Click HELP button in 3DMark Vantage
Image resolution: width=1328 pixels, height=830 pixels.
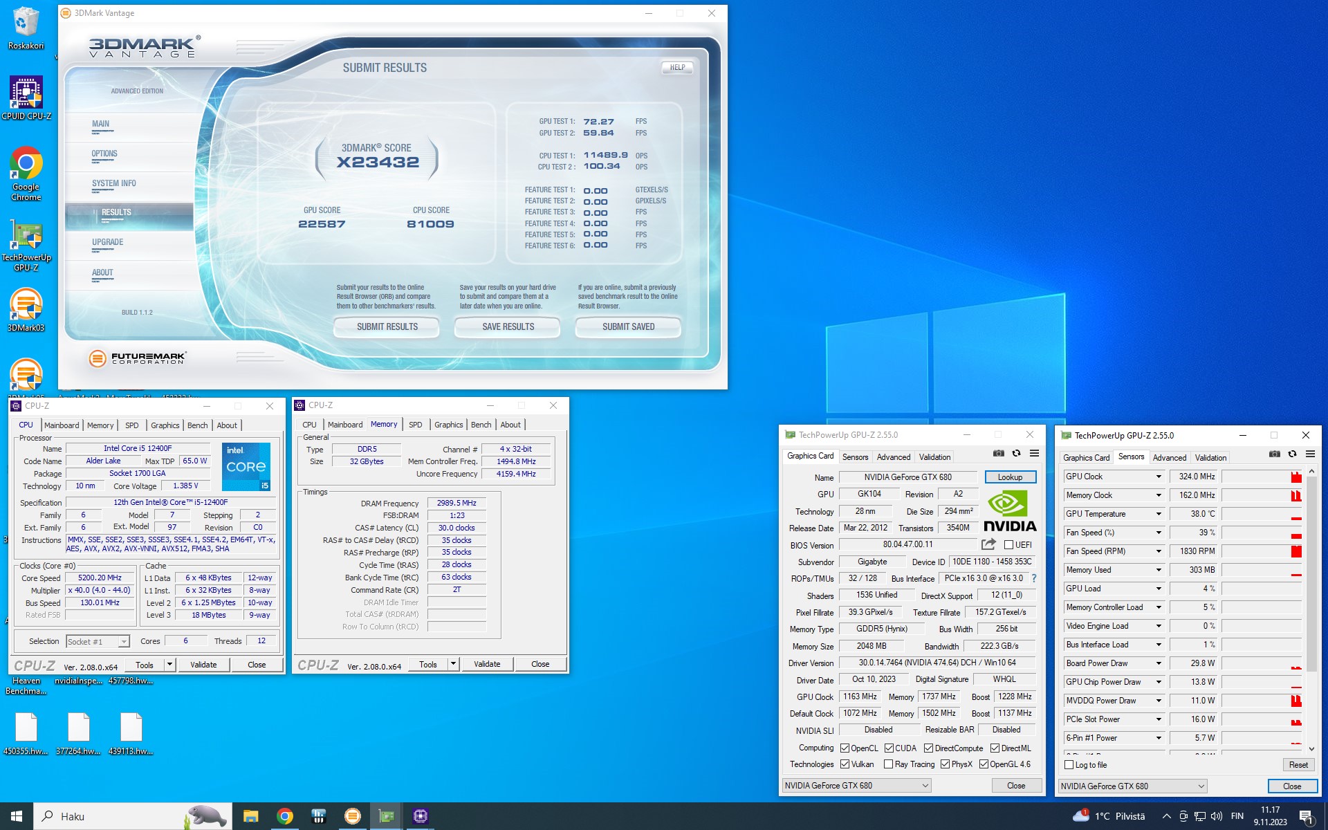click(x=677, y=68)
